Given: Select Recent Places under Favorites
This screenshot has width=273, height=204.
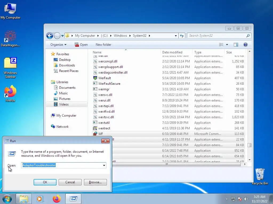Looking at the screenshot, I should [x=69, y=71].
